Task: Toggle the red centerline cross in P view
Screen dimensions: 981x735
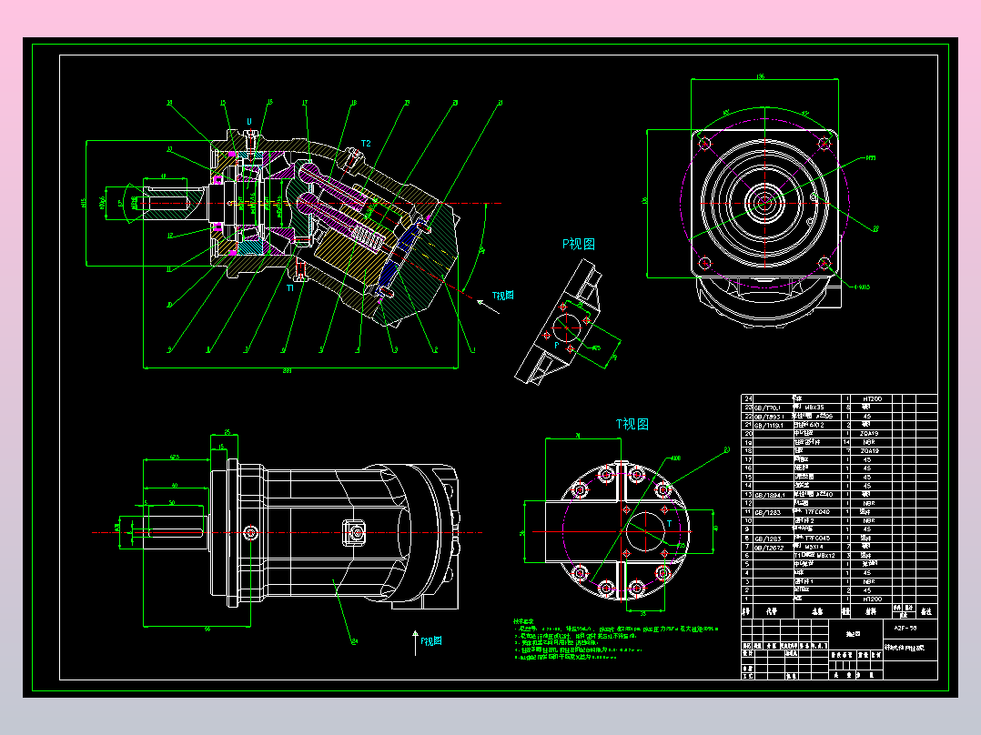Action: click(x=566, y=327)
